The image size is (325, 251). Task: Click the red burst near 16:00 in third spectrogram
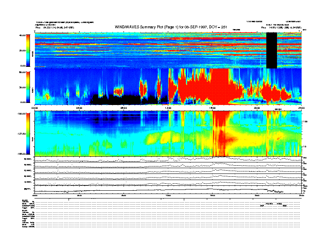[221, 134]
